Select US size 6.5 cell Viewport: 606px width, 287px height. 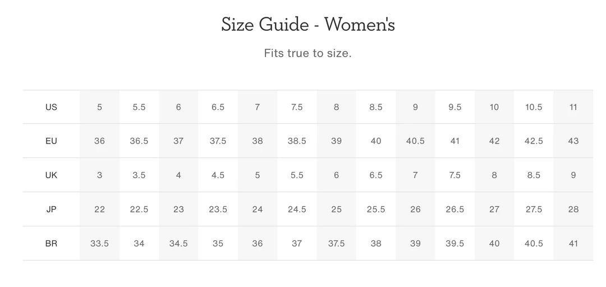[218, 107]
